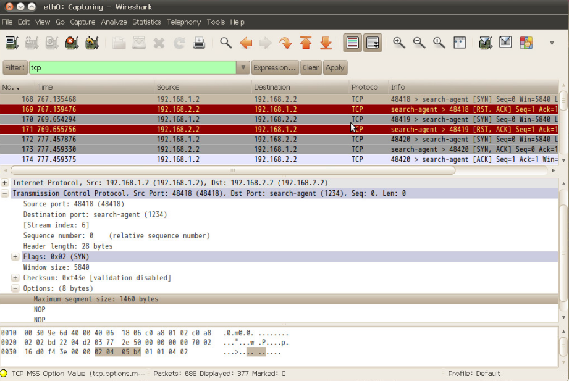The image size is (569, 381).
Task: Expand the Flags: 0x02 (SYN) tree node
Action: point(15,257)
